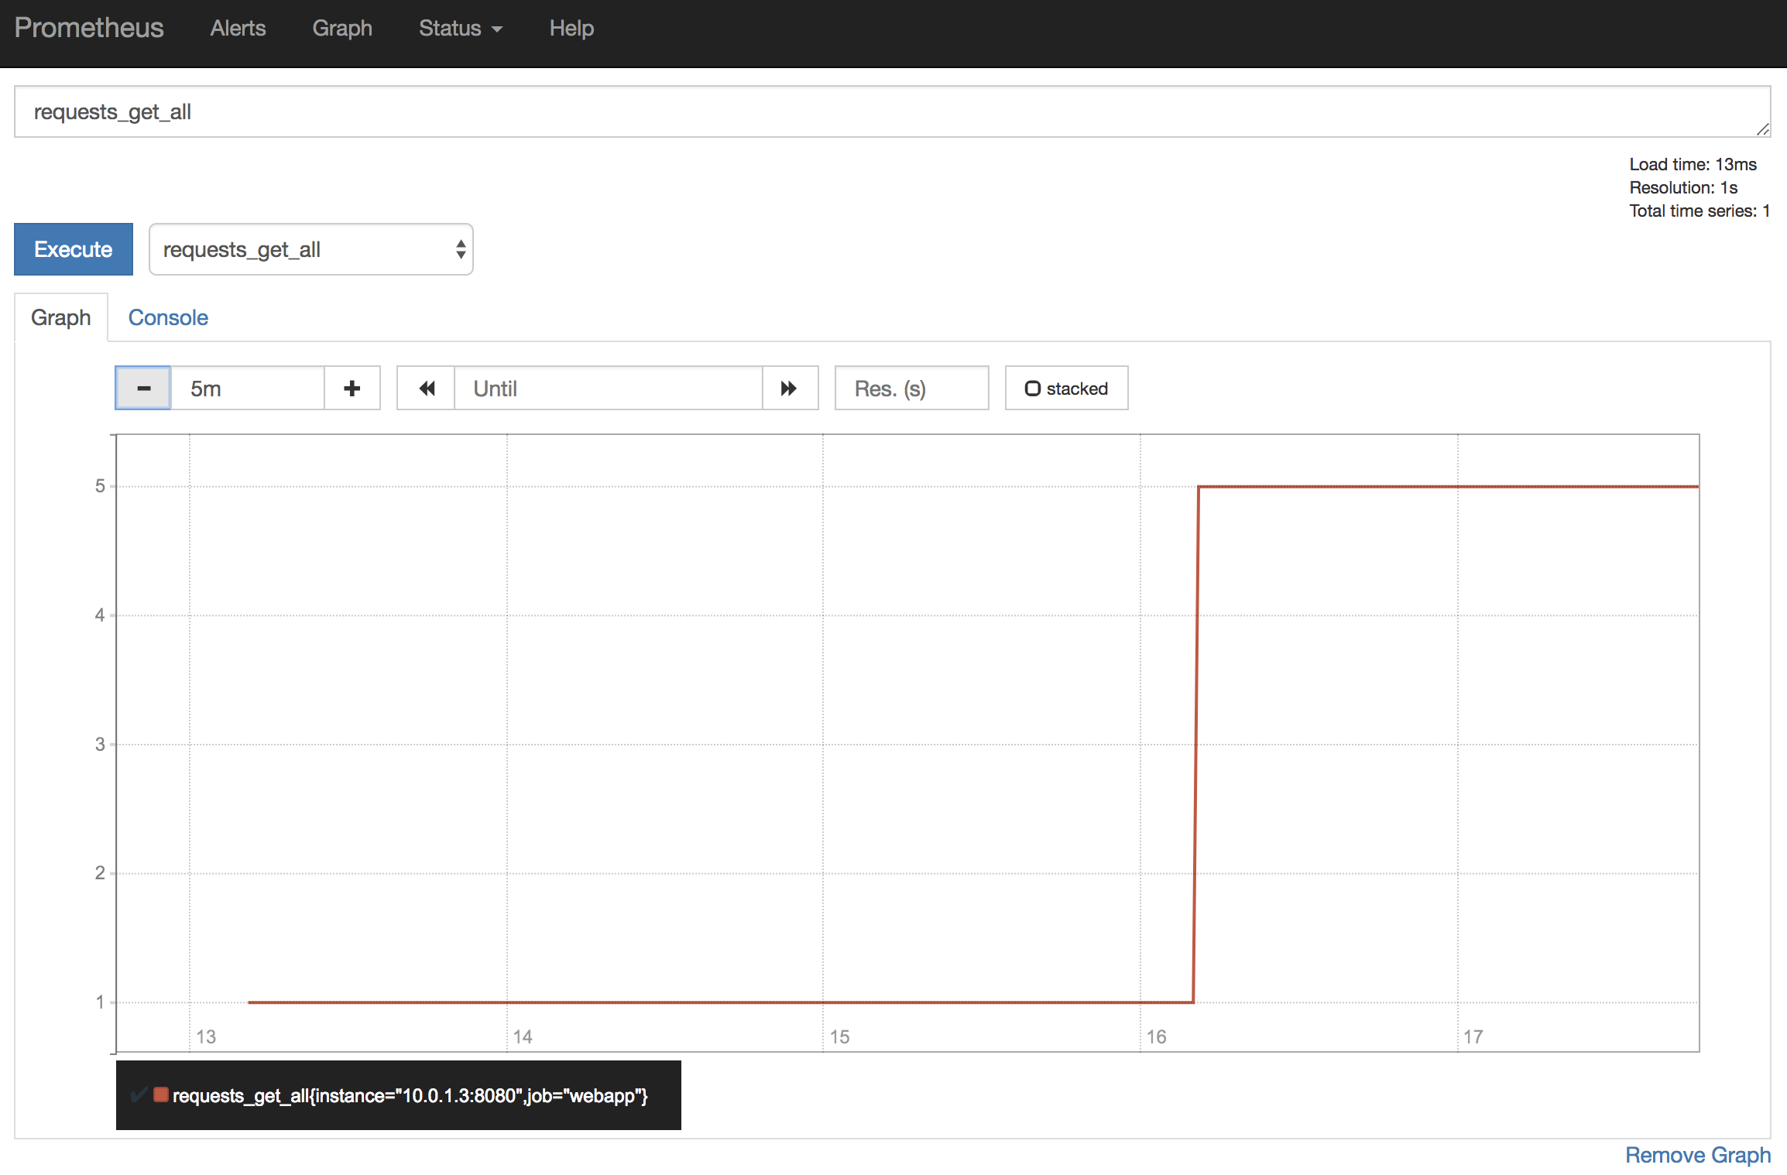This screenshot has height=1175, width=1787.
Task: Click the Res. (s) resolution field
Action: 911,389
